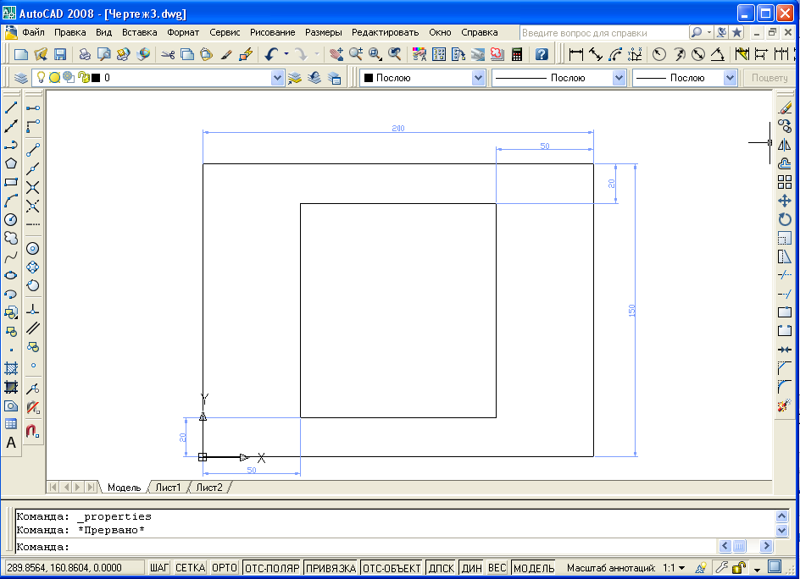Click the Save drawing icon
This screenshot has width=800, height=579.
point(60,54)
